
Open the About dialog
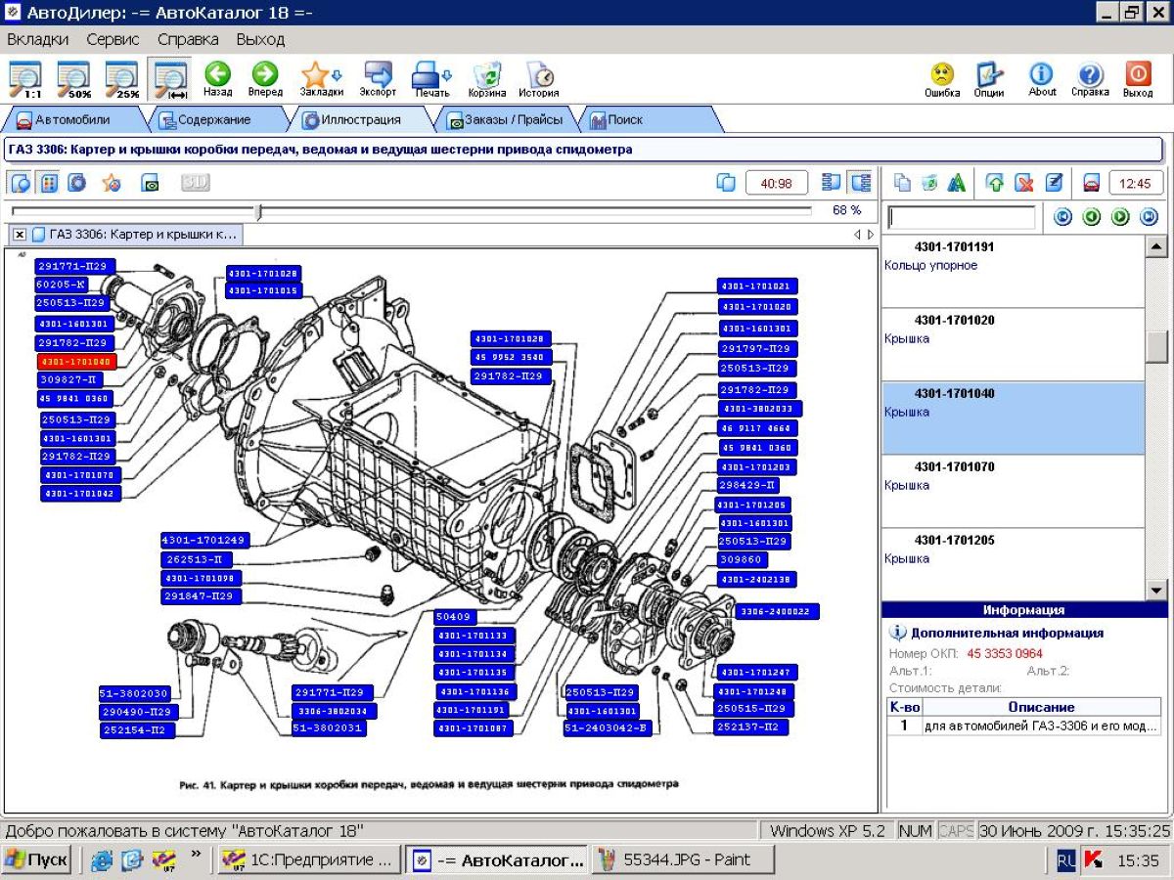1042,79
